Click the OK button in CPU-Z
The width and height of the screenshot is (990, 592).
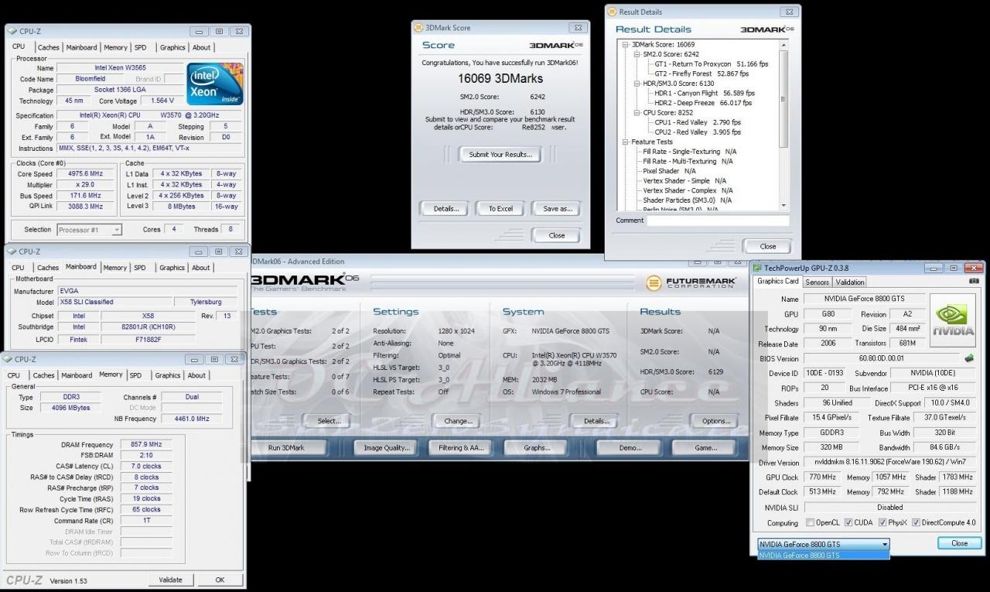click(220, 580)
